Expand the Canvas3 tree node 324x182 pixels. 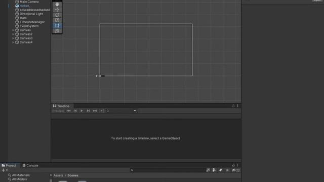pos(13,38)
